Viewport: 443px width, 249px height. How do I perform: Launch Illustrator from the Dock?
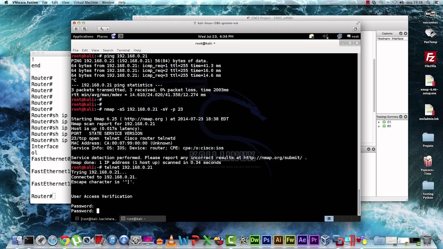click(x=278, y=240)
